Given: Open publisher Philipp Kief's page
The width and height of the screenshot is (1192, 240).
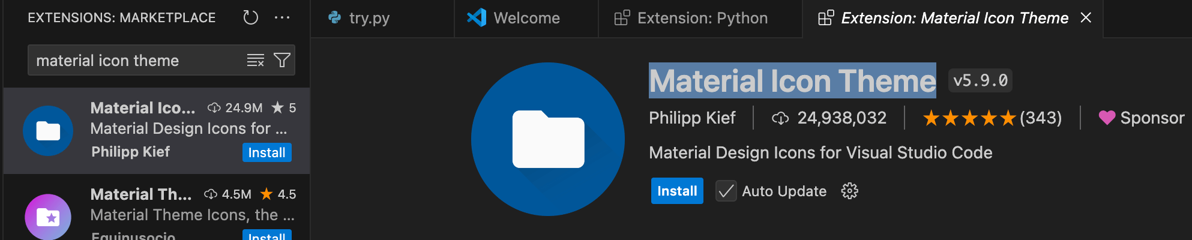Looking at the screenshot, I should [x=691, y=118].
